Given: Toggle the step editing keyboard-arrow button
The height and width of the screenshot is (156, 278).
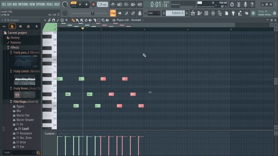Looking at the screenshot, I should point(133,4).
